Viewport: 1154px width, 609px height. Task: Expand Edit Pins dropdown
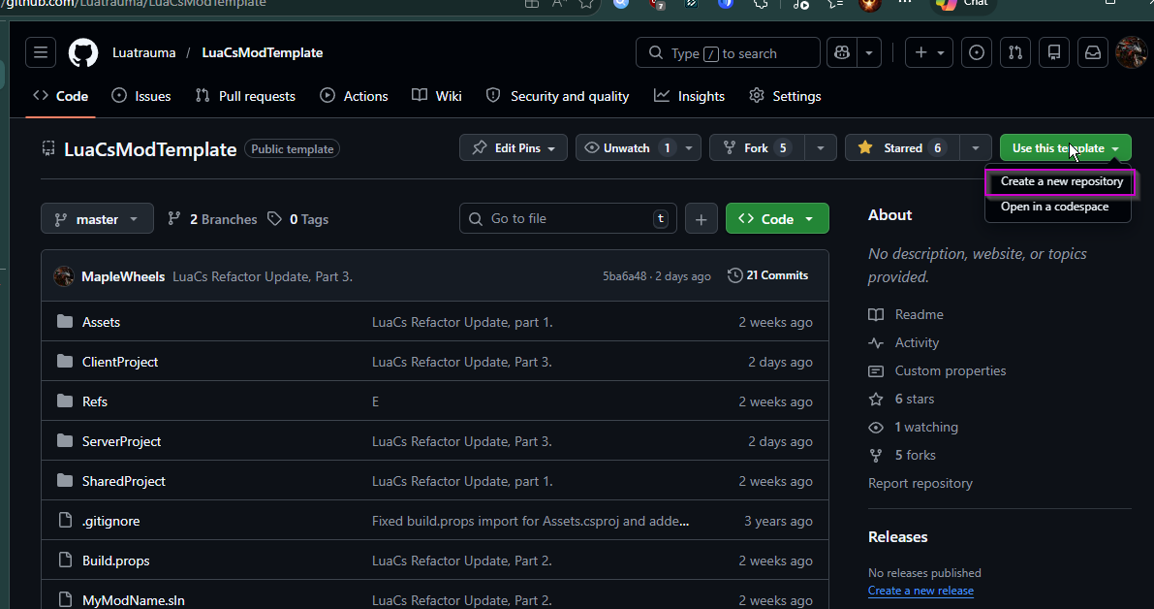coord(513,148)
